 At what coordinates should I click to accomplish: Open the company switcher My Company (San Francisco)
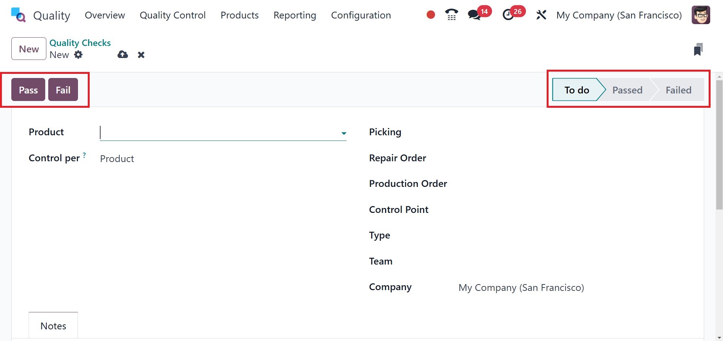[x=619, y=15]
